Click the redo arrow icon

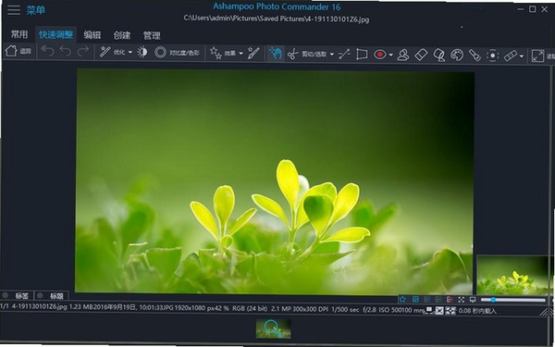[83, 52]
